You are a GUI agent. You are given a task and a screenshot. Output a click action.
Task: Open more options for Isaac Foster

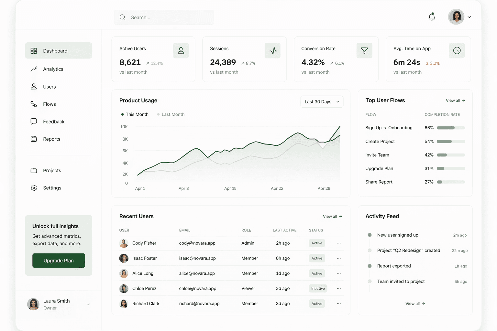(x=338, y=258)
